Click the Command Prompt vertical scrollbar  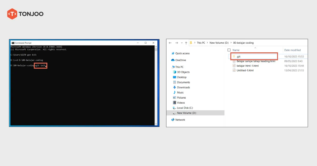[156, 85]
